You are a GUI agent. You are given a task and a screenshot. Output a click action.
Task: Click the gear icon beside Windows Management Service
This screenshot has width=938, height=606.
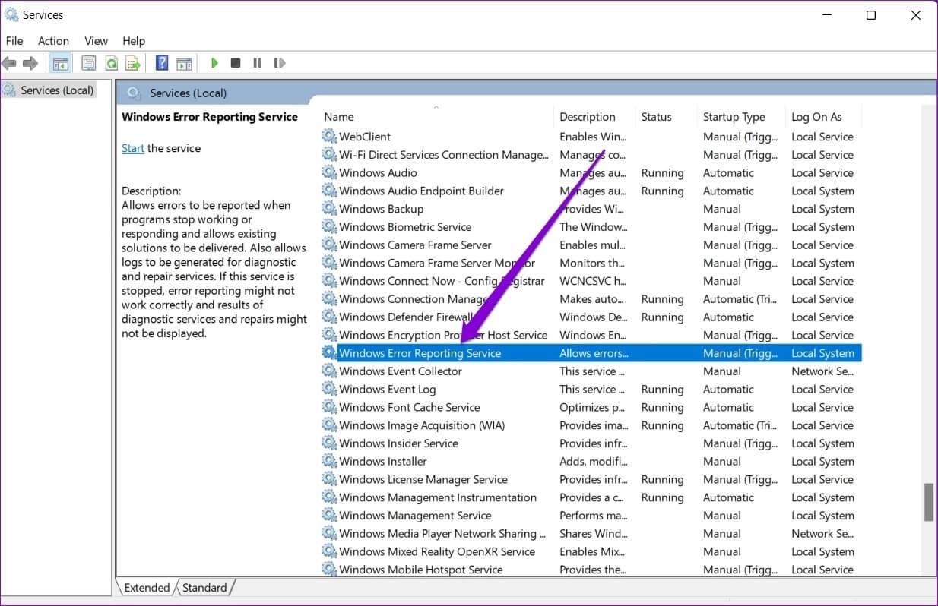[x=329, y=516]
